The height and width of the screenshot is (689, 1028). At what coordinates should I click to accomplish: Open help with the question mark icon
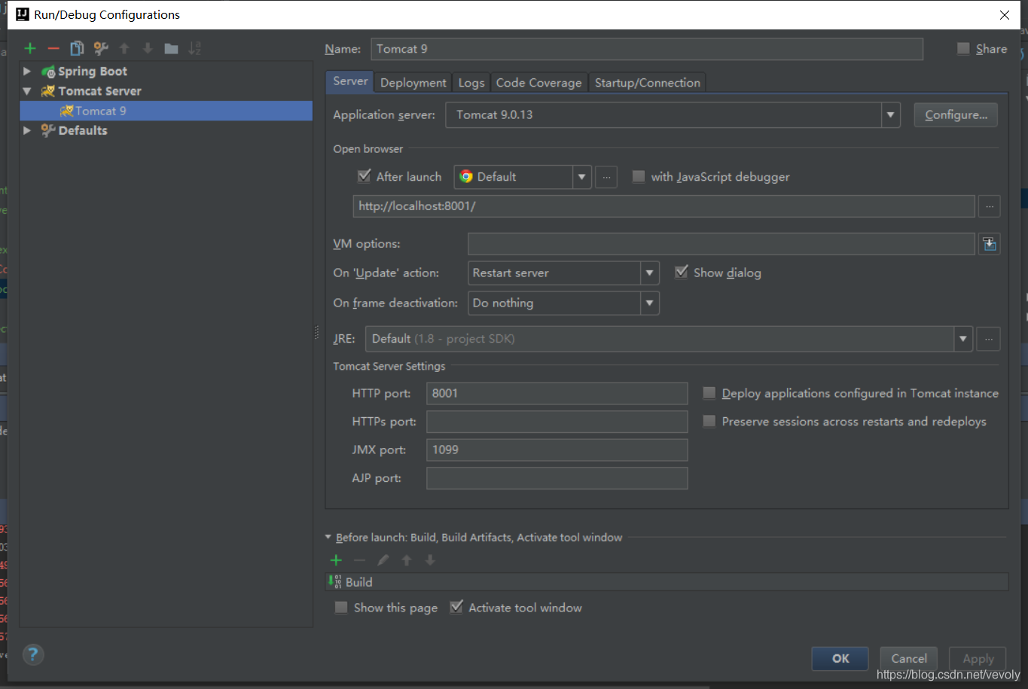[33, 654]
